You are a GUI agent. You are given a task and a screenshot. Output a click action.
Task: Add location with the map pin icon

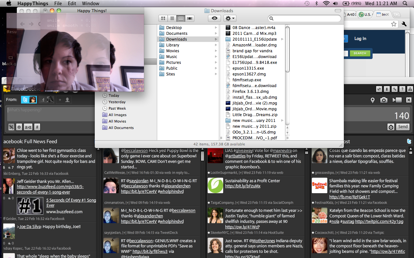[373, 100]
